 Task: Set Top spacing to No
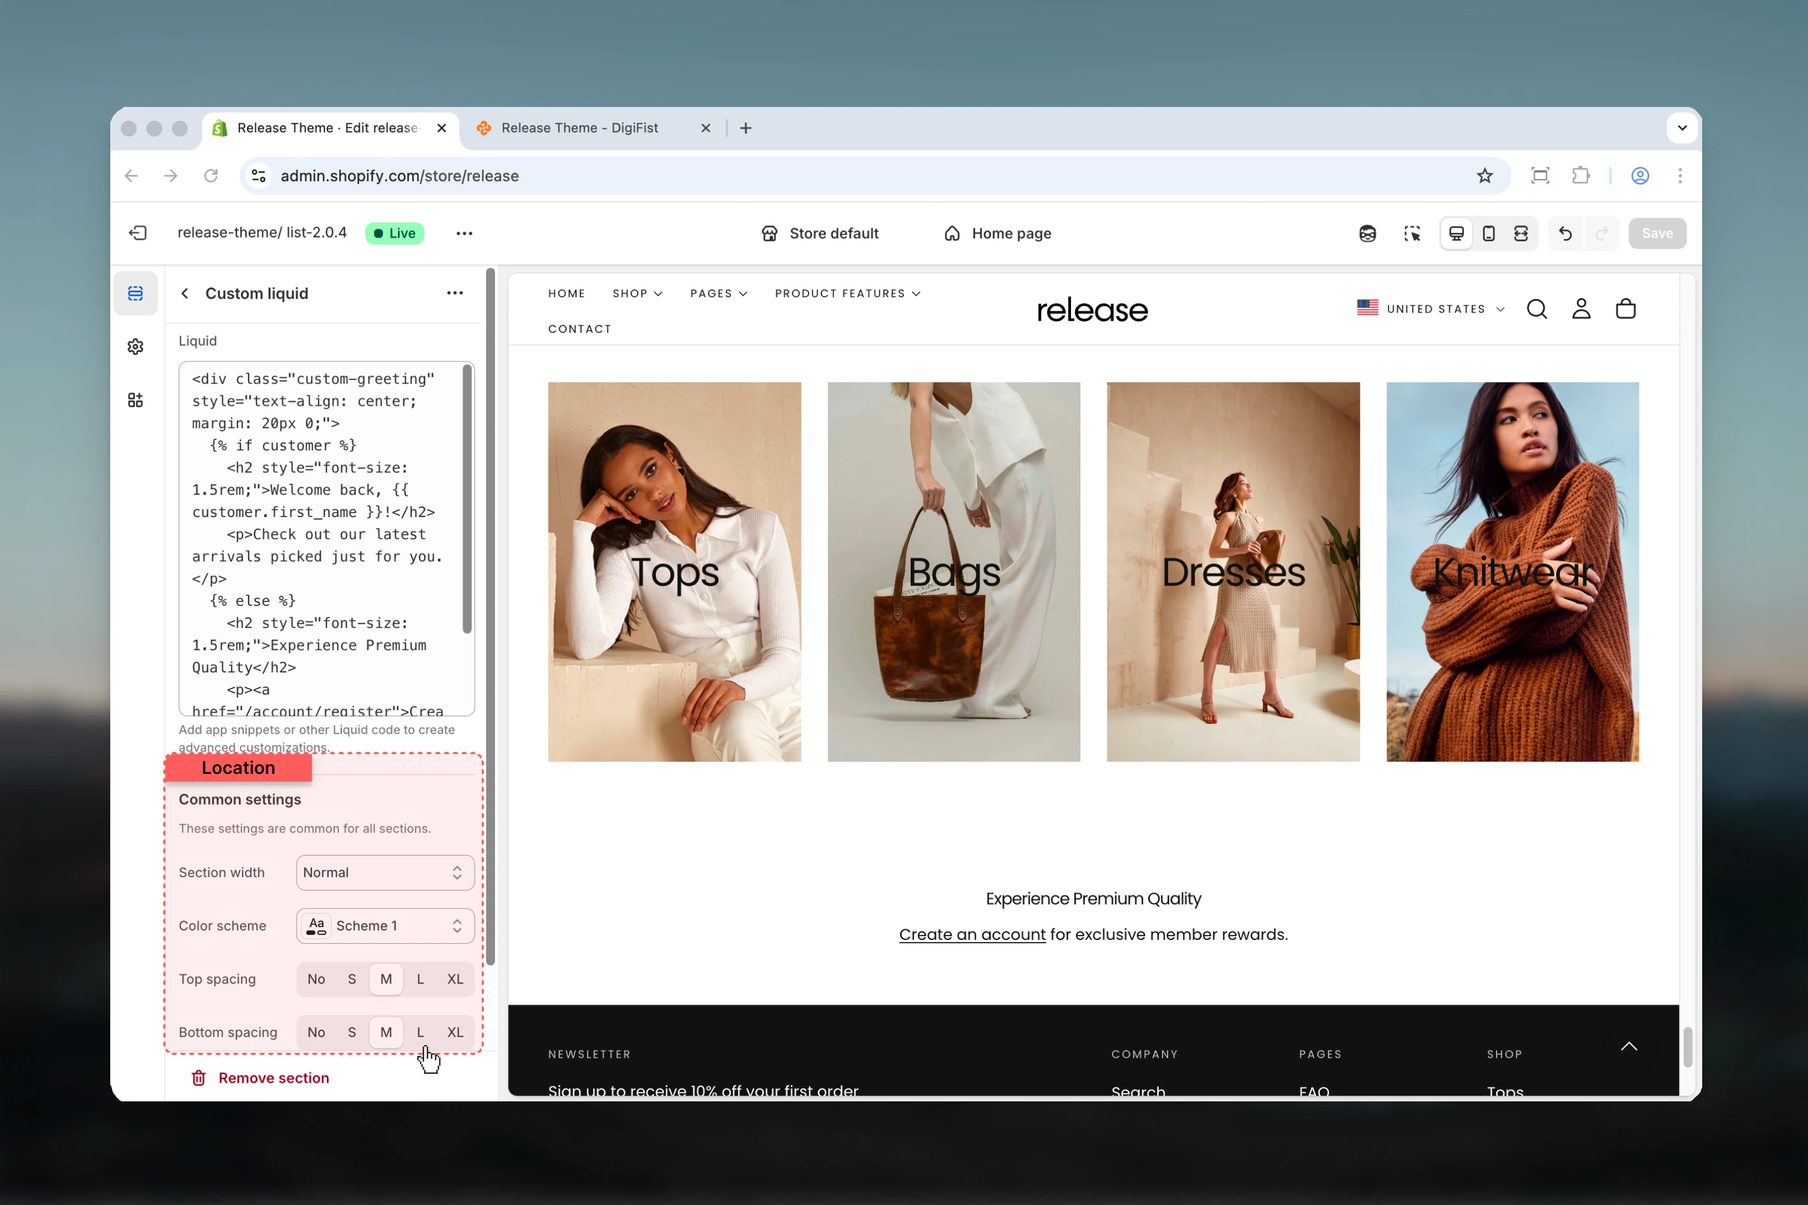316,979
